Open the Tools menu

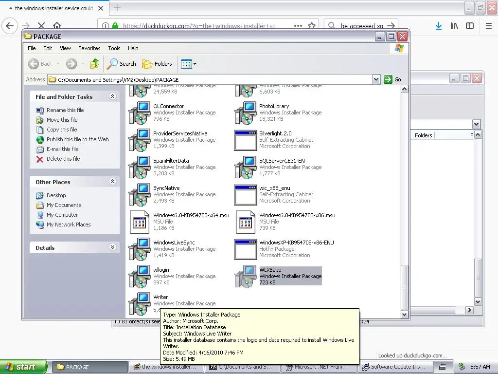(x=114, y=48)
